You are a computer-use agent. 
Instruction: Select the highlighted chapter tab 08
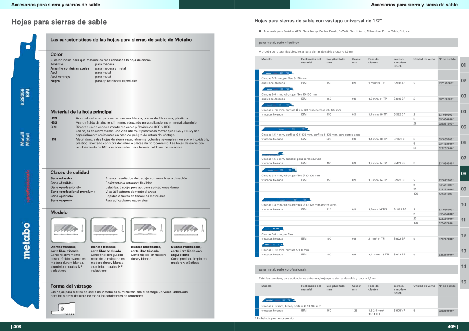pyautogui.click(x=464, y=173)
